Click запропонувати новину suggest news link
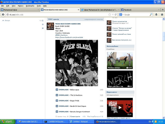 [x=94, y=19]
